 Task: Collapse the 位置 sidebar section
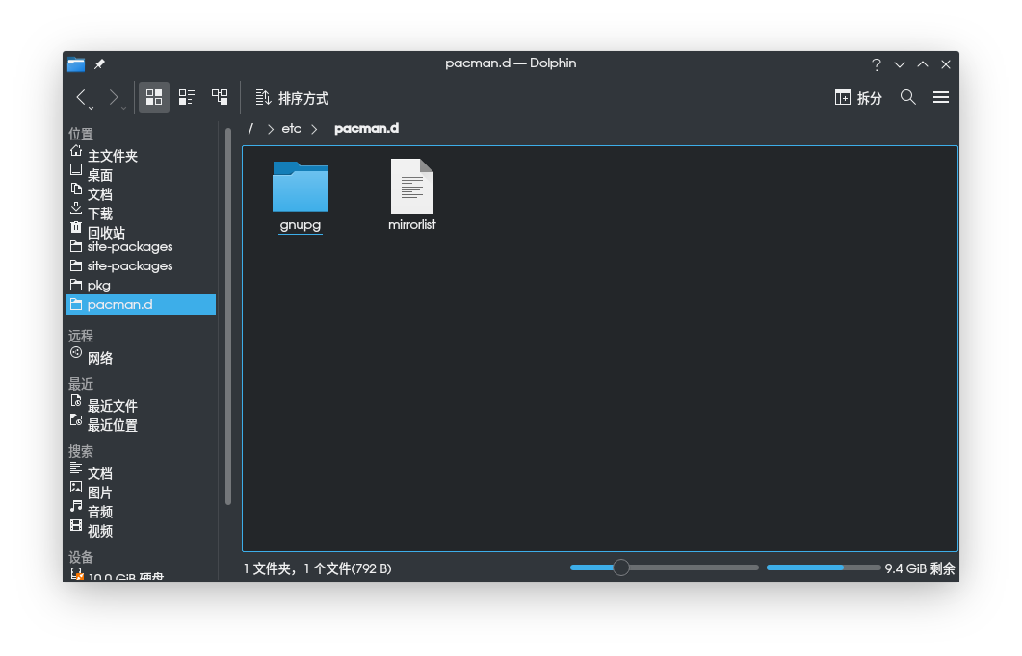pos(81,134)
